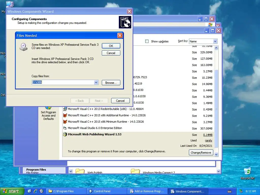Minimize the Add or Remove Programs window

[206, 31]
